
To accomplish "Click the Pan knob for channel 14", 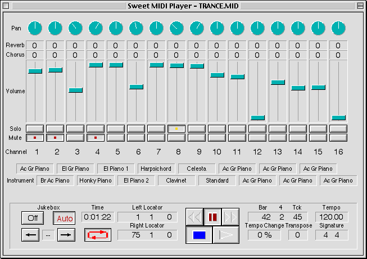I will point(298,28).
